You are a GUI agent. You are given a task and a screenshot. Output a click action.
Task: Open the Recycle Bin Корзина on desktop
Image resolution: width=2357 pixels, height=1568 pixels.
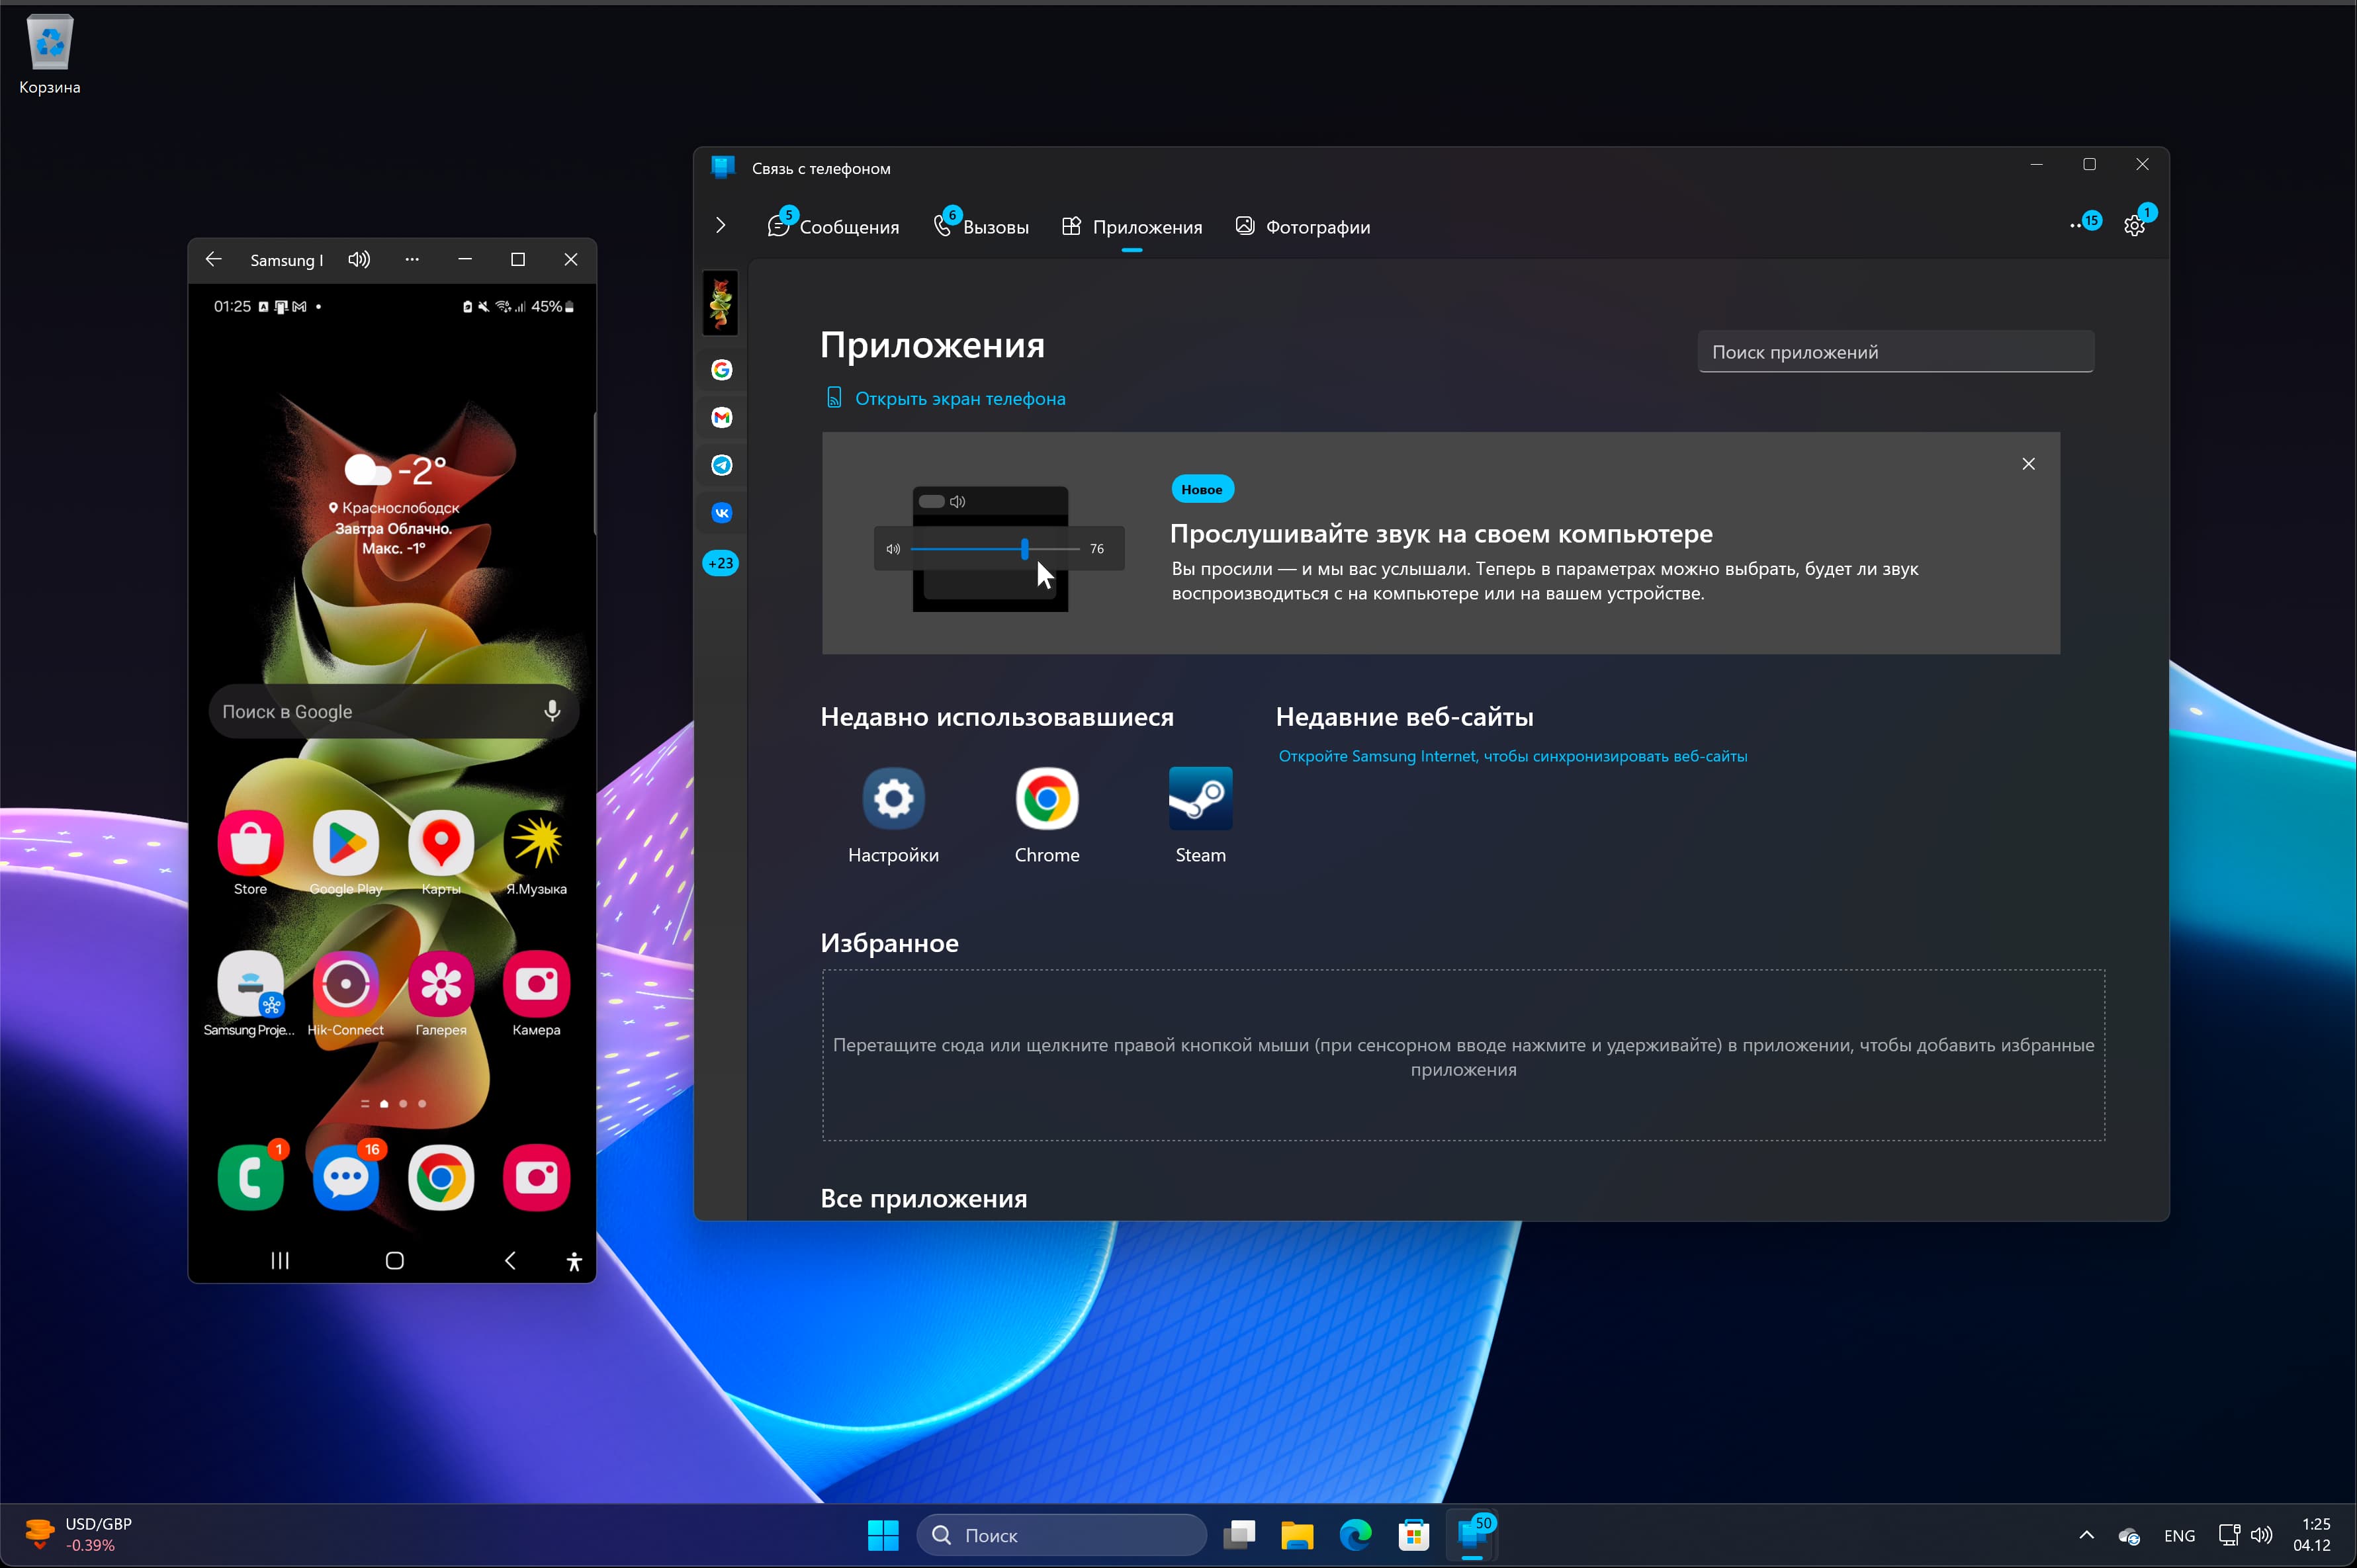[49, 55]
